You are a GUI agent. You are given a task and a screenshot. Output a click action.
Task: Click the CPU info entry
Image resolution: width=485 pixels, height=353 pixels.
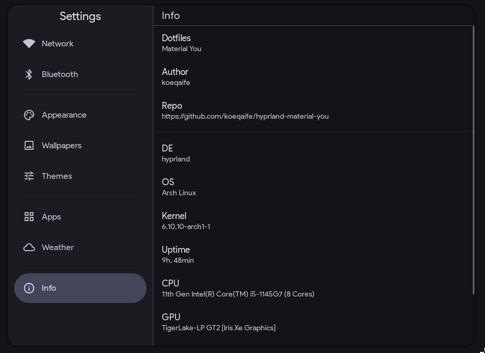(x=237, y=288)
